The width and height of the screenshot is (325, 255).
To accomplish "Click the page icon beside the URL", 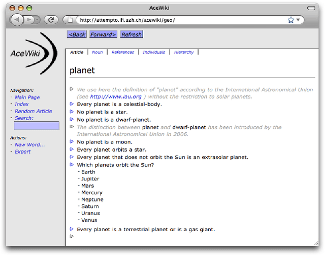I will pyautogui.click(x=70, y=20).
